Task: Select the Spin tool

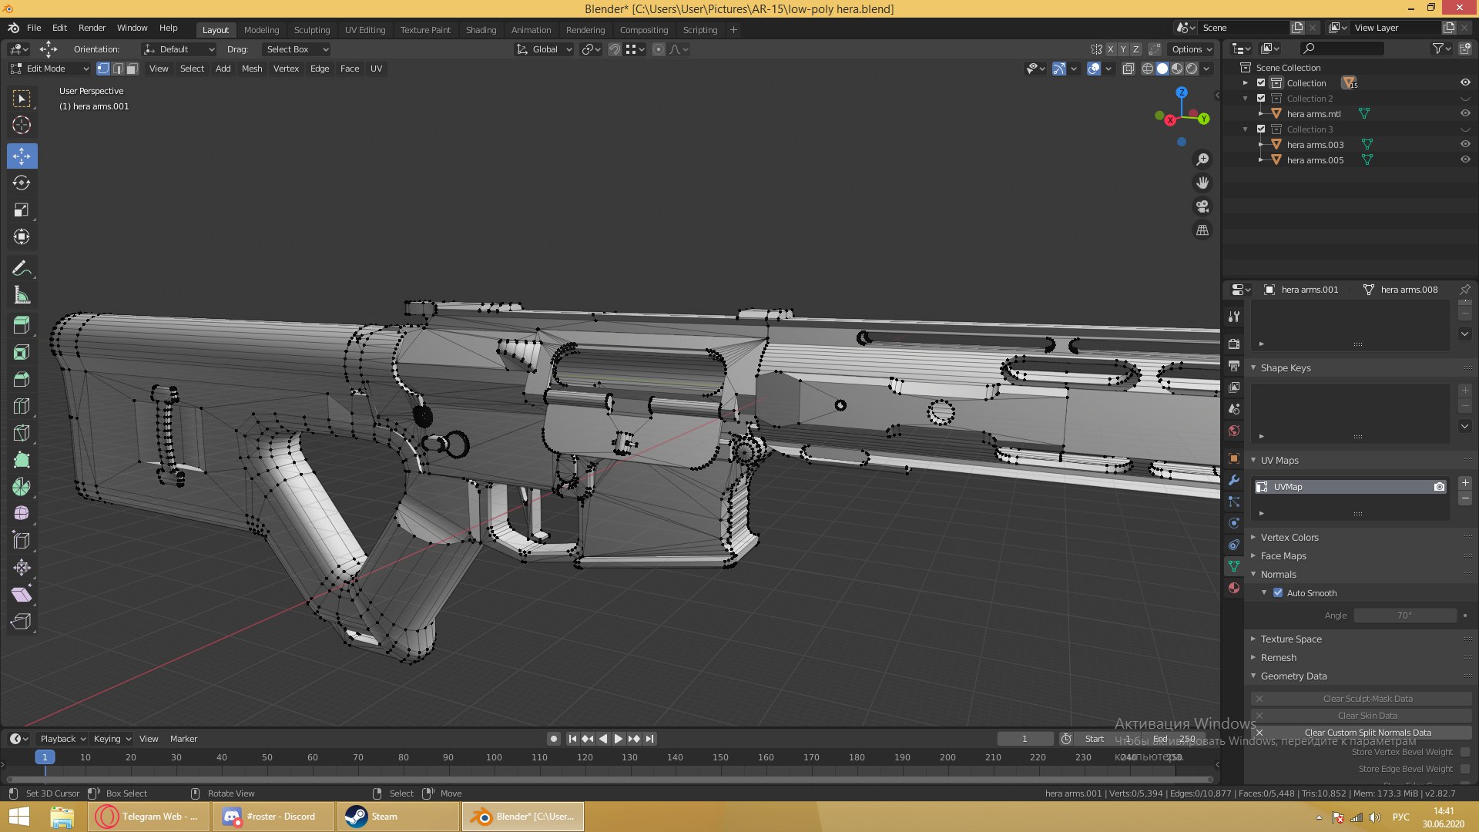Action: click(x=22, y=487)
